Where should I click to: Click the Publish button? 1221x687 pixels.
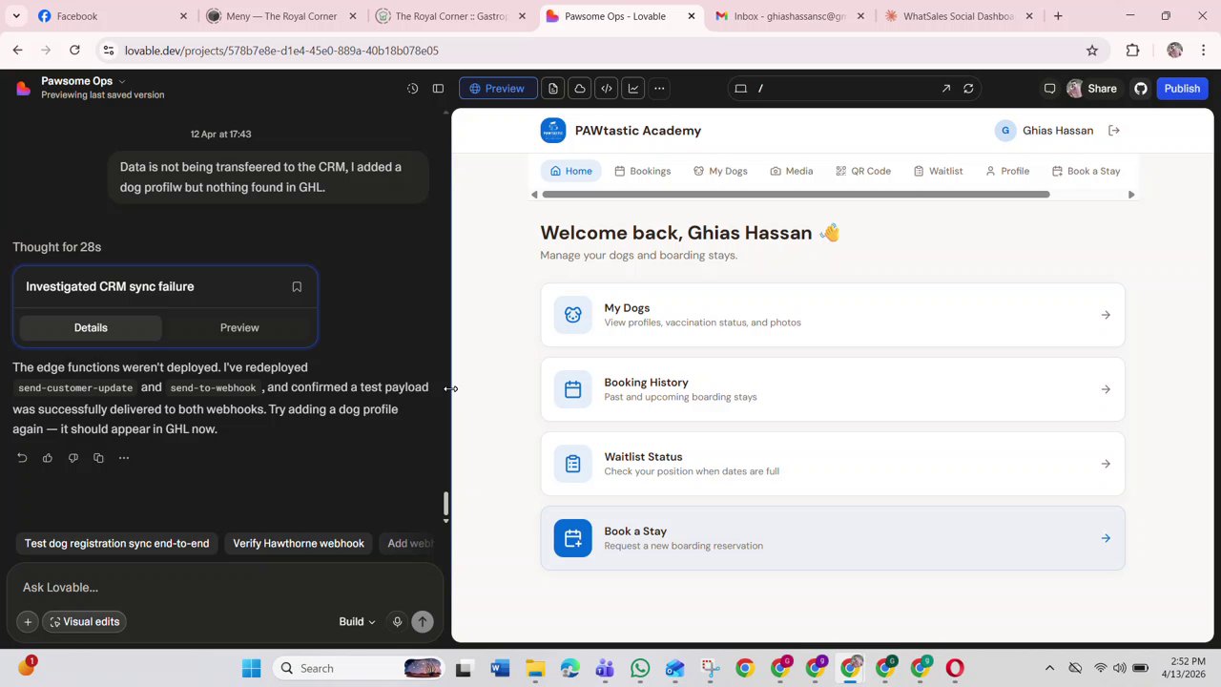click(1182, 89)
